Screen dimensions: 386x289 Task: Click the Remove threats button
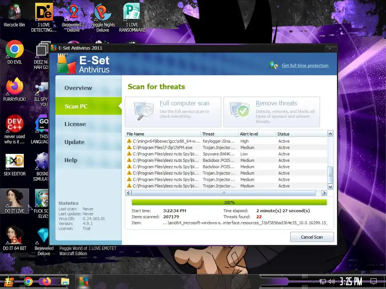pyautogui.click(x=272, y=112)
